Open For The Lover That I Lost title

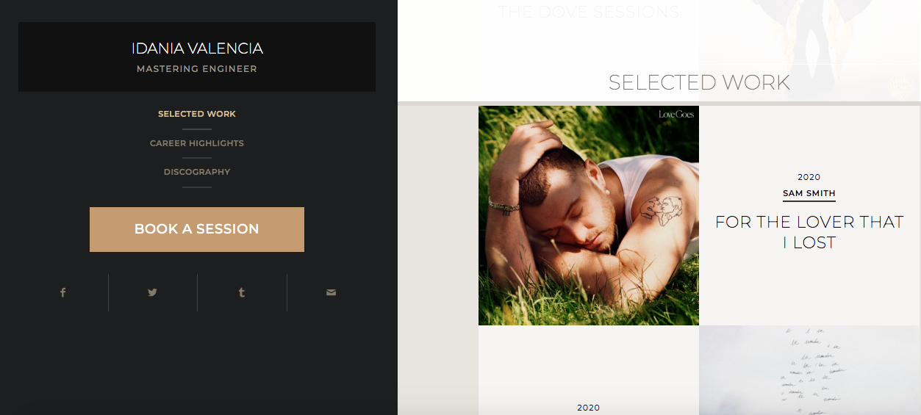click(809, 232)
